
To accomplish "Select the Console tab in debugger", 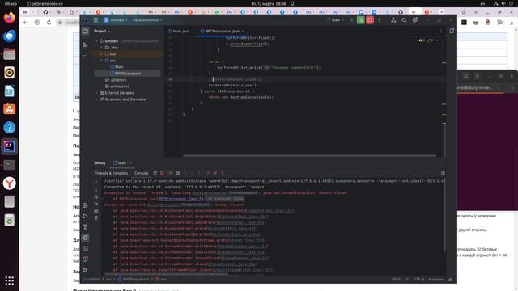I will [142, 173].
